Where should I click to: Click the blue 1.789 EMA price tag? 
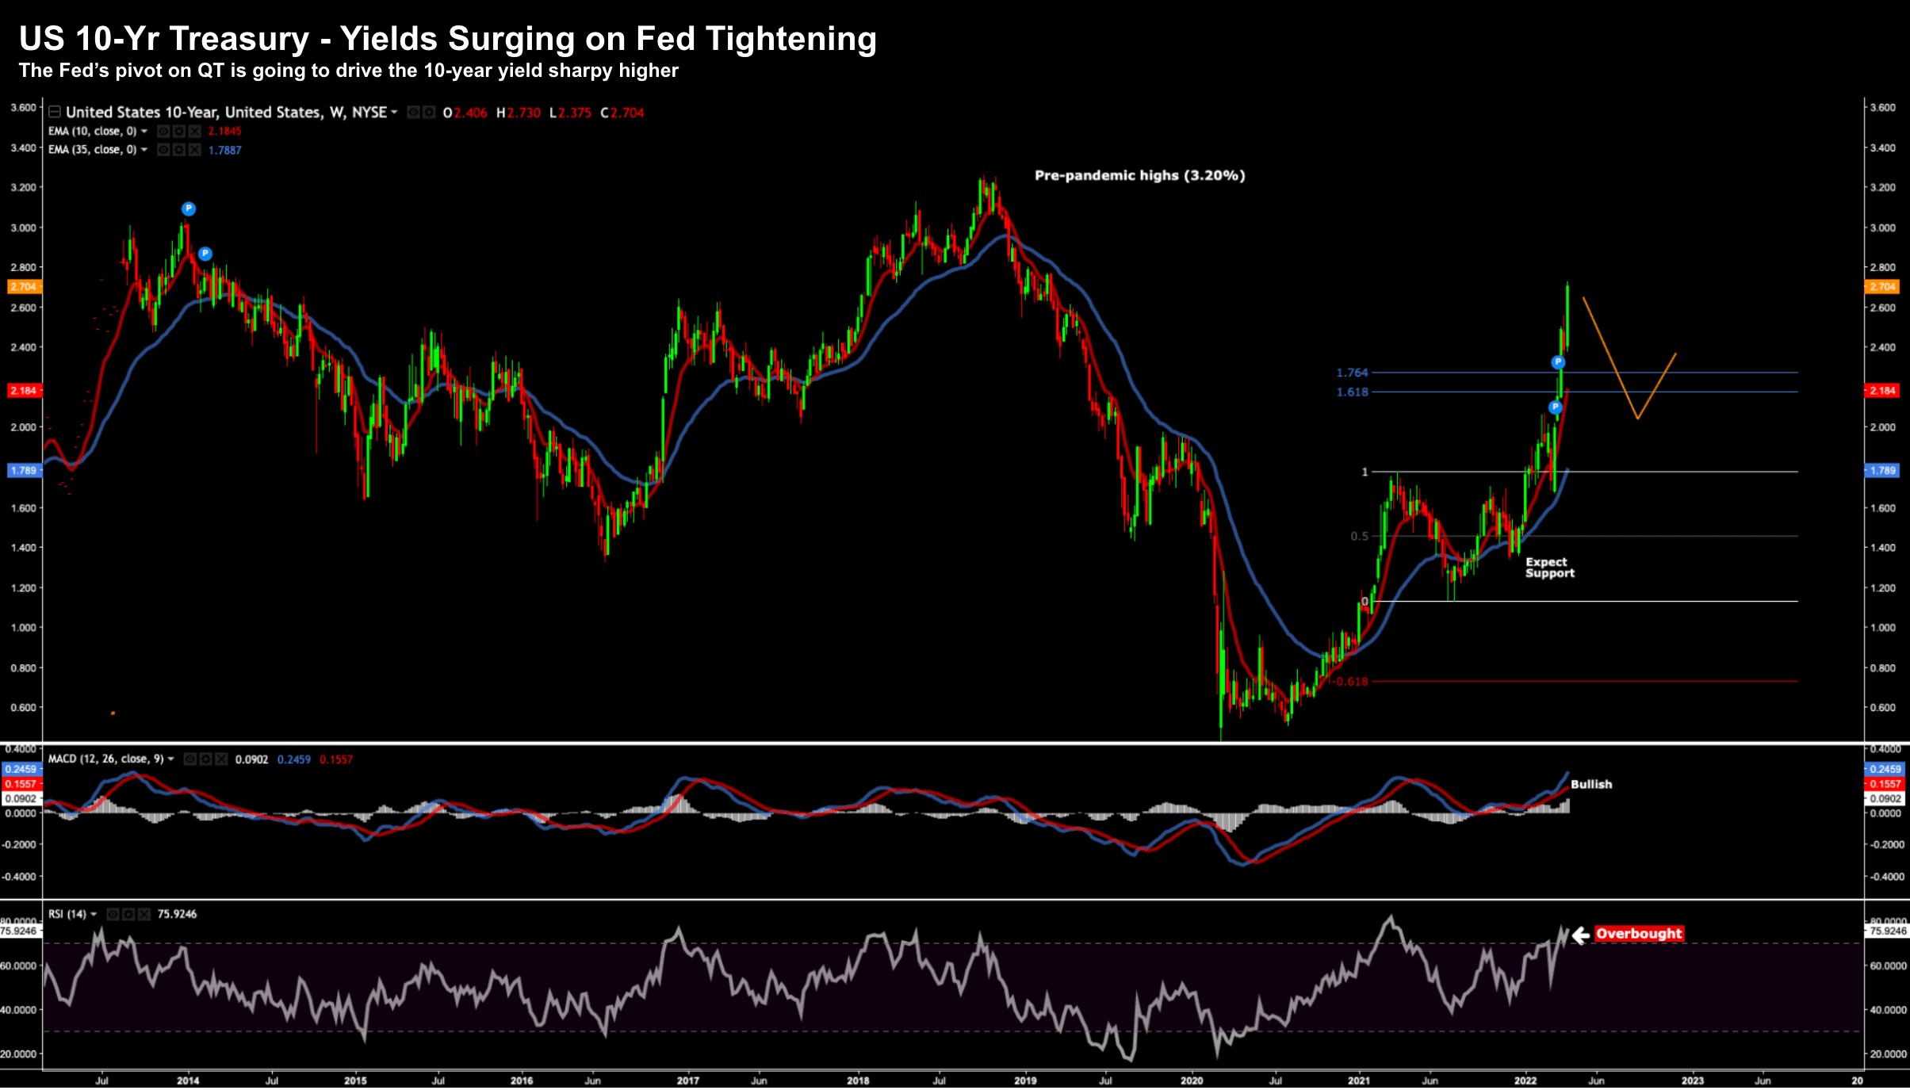coord(23,471)
